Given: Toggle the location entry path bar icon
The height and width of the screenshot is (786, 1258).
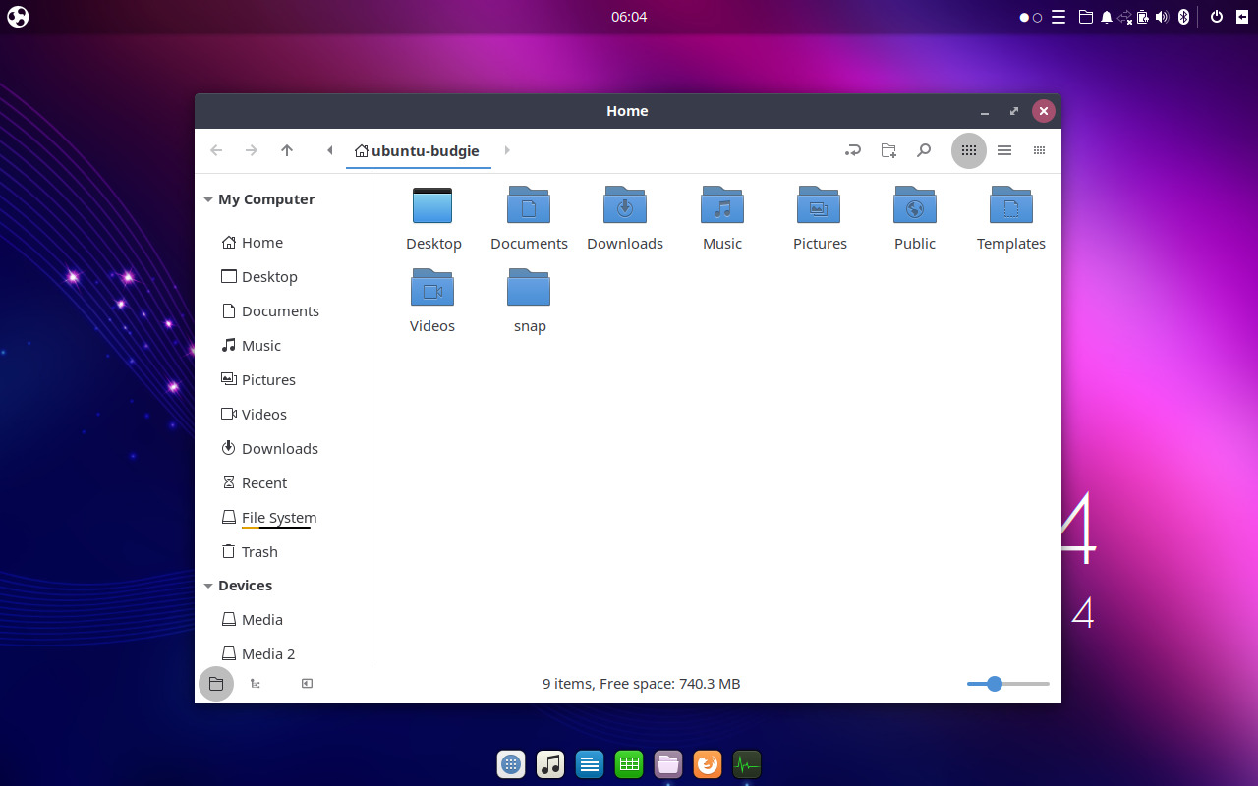Looking at the screenshot, I should tap(852, 150).
